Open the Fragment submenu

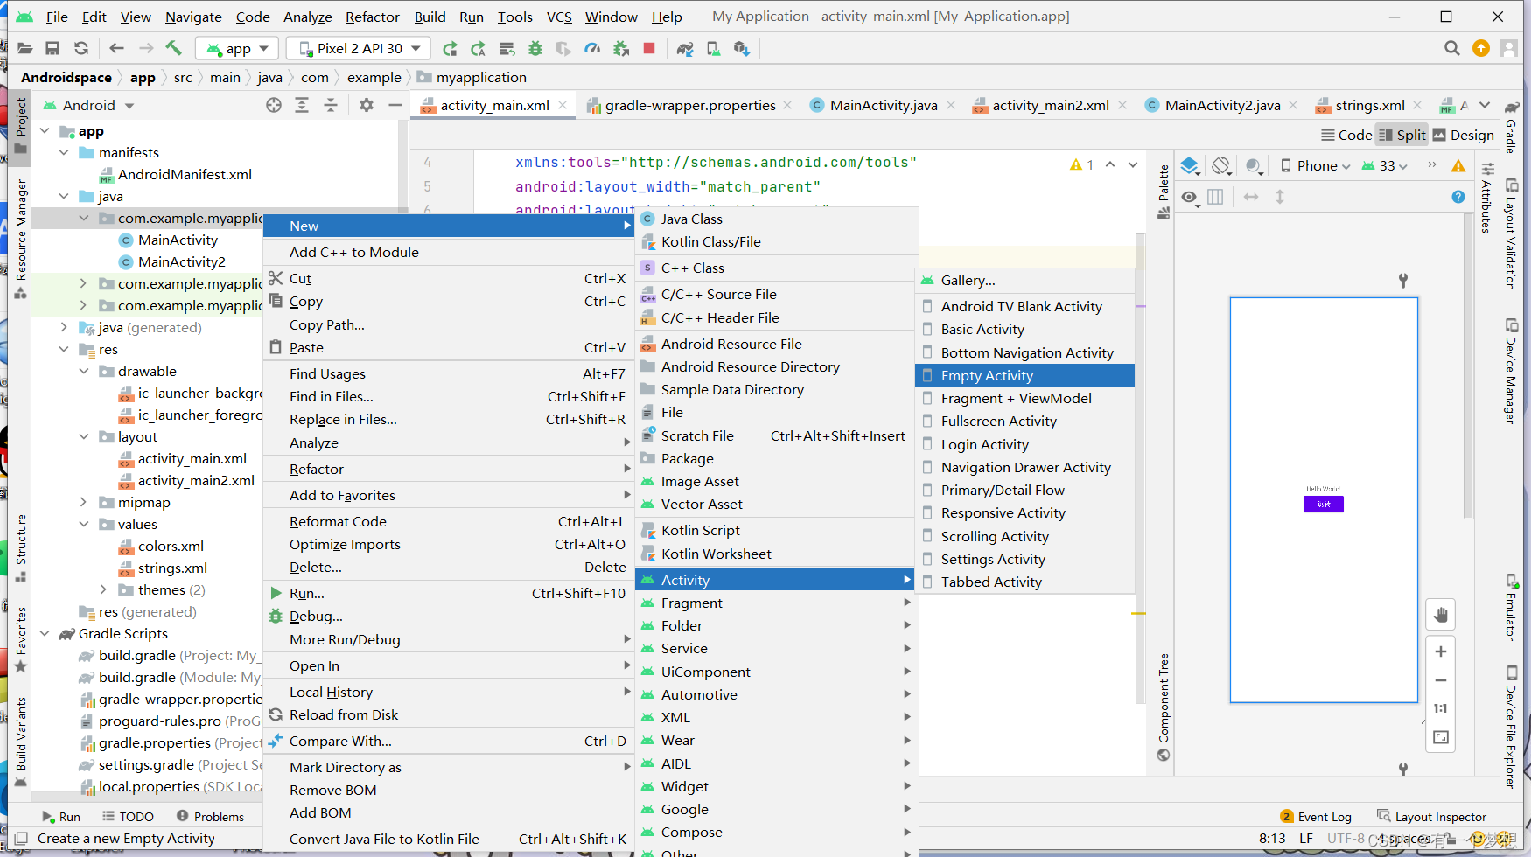coord(776,603)
